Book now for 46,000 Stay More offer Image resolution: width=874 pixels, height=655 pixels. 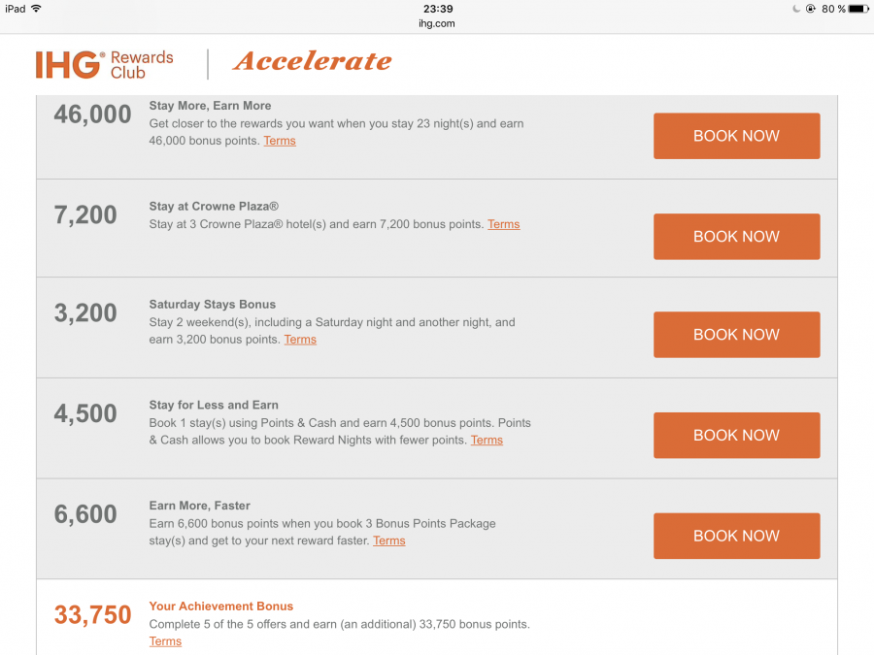pos(736,136)
